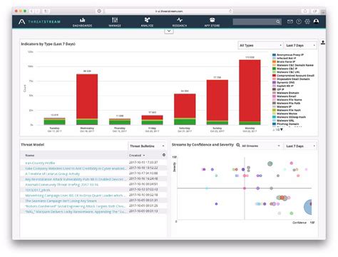Open the Dashboards menu
Viewport: 338px width, 257px height.
[82, 22]
